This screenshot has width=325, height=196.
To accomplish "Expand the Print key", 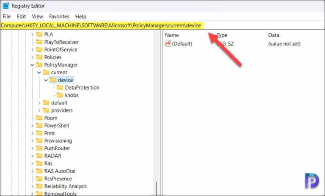I will coord(32,133).
